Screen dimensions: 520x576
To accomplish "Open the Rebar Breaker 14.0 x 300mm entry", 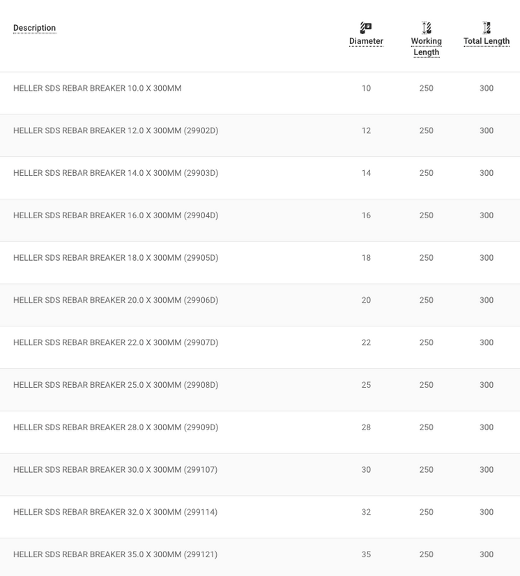I will 116,173.
